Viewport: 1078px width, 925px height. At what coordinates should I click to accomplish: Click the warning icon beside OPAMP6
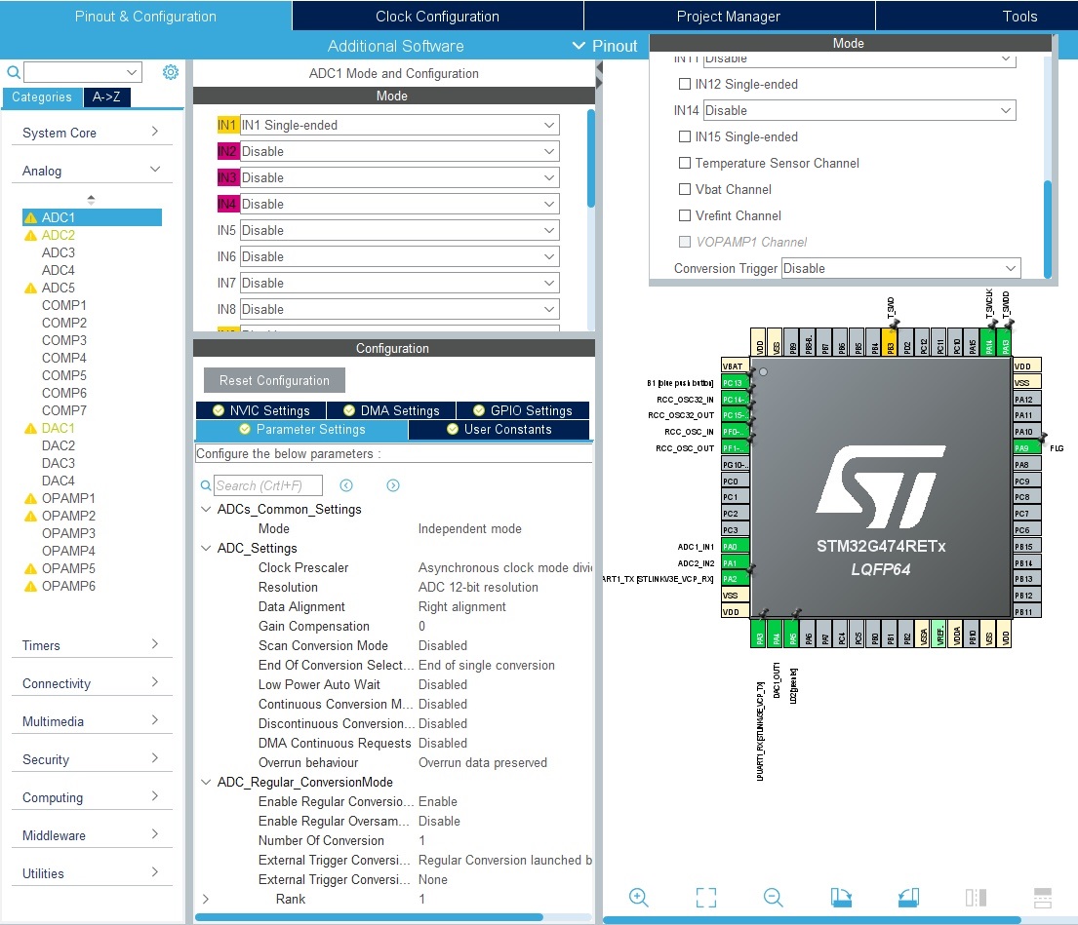[30, 586]
